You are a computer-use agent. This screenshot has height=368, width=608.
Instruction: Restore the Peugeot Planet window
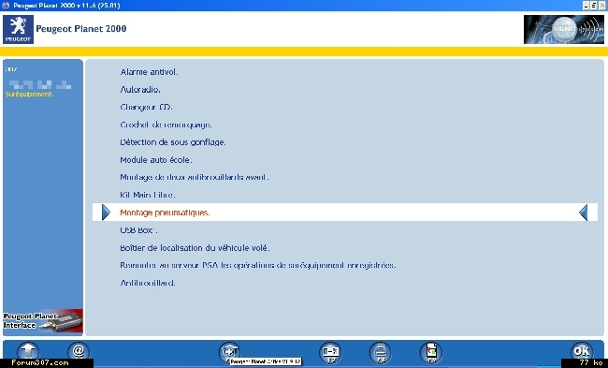point(594,6)
